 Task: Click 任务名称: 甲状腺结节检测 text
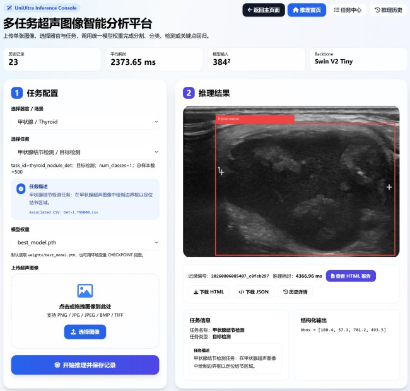click(217, 330)
